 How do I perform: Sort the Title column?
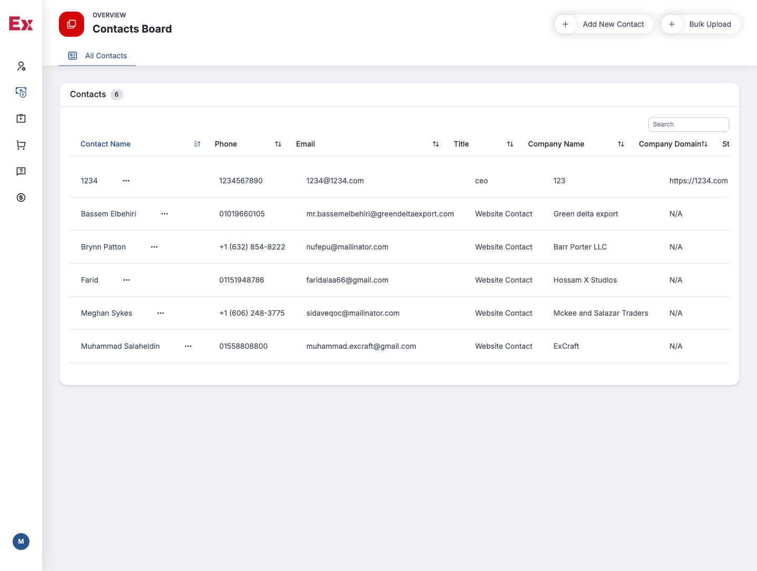click(x=510, y=144)
